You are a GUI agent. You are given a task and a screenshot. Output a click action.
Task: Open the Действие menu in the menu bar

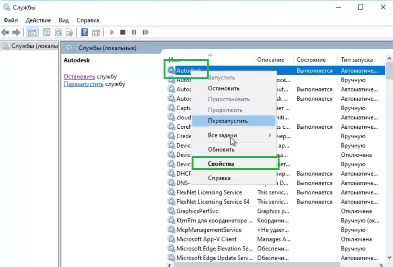(x=38, y=20)
